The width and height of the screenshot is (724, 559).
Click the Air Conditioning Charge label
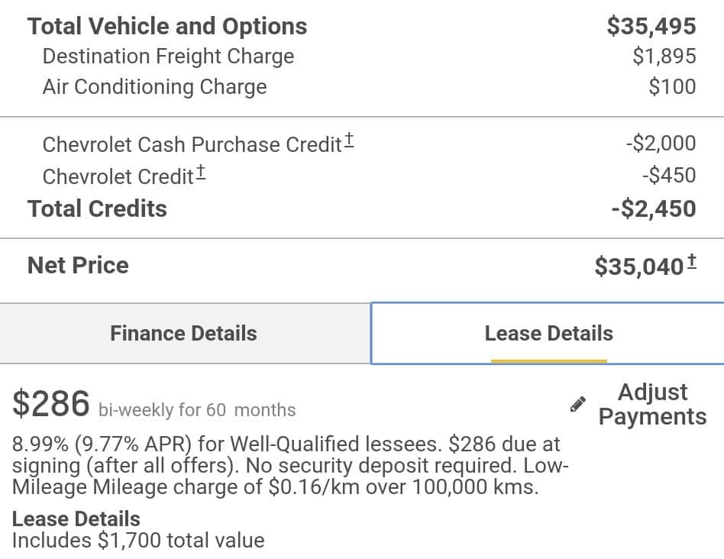(x=154, y=87)
